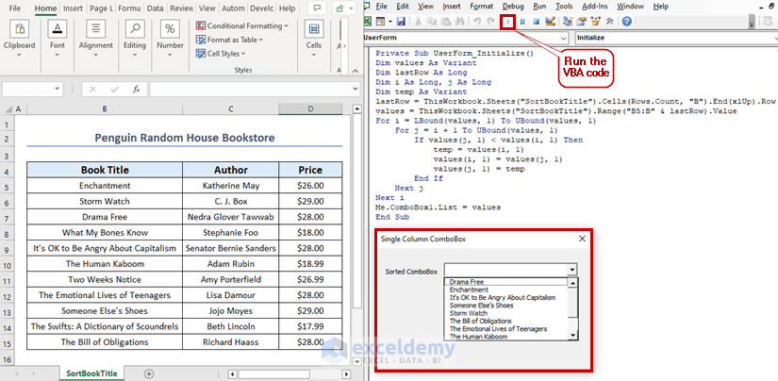Open the Run menu in VBA editor

[539, 7]
